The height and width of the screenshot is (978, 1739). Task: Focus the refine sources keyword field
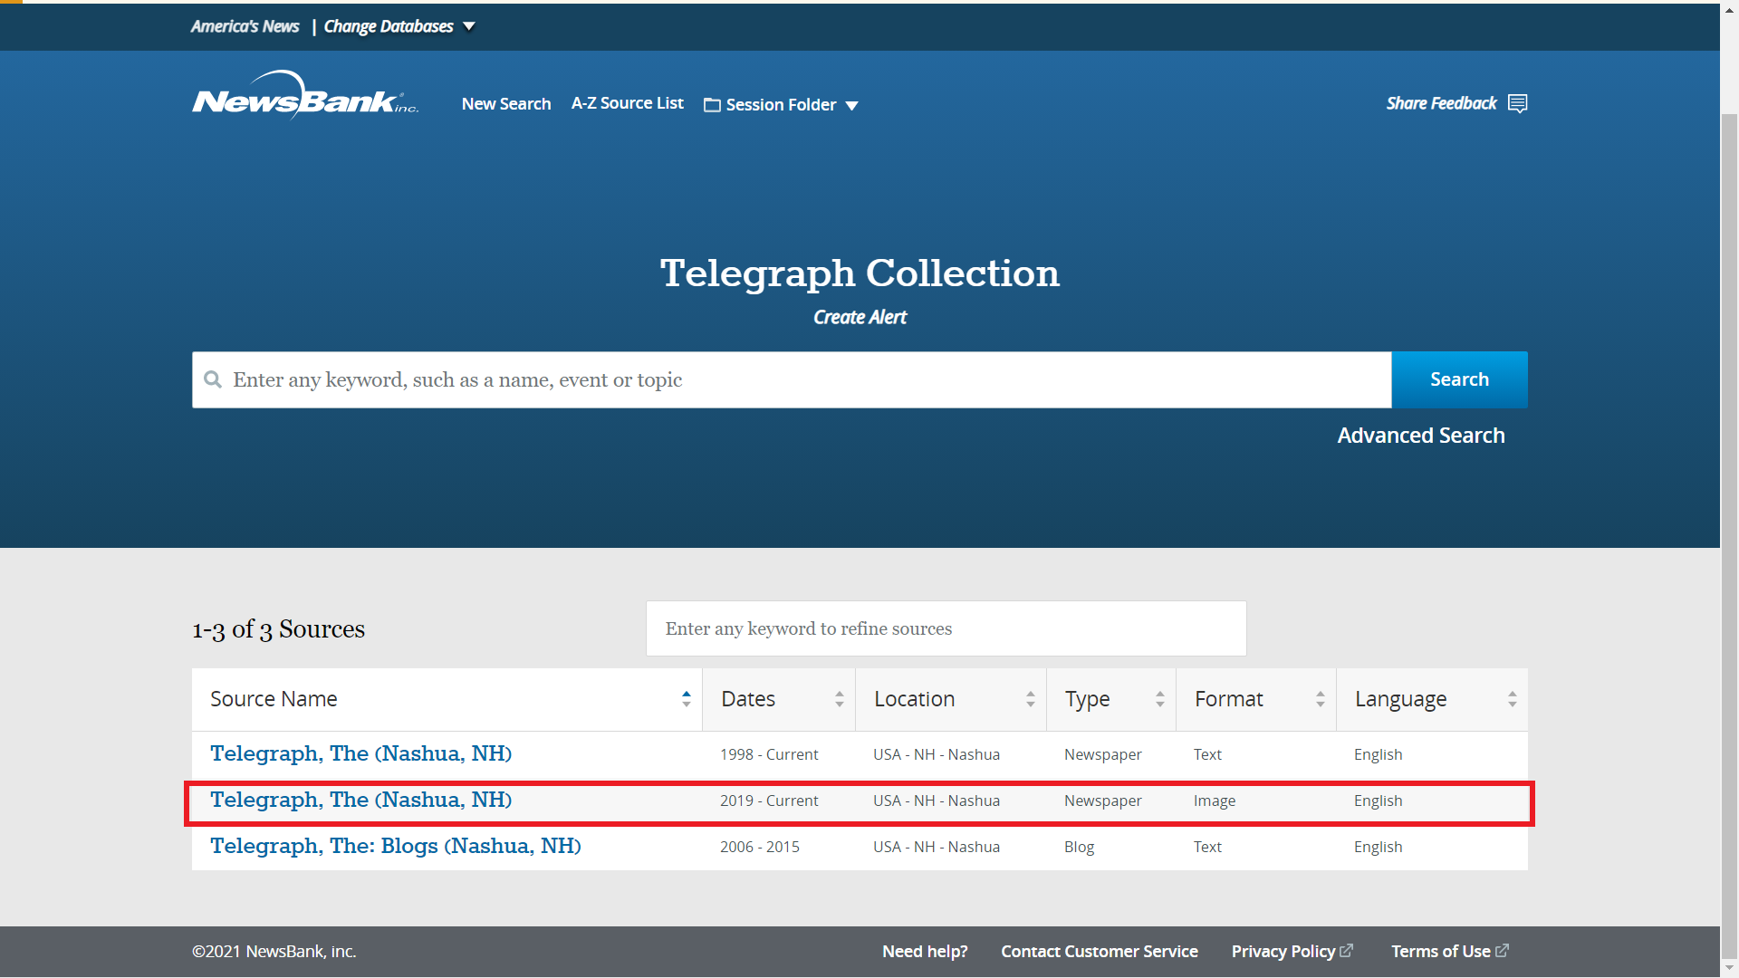(x=946, y=628)
